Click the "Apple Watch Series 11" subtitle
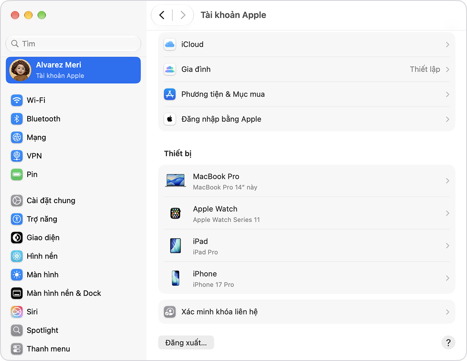Screen dimensions: 467x361 pos(226,220)
